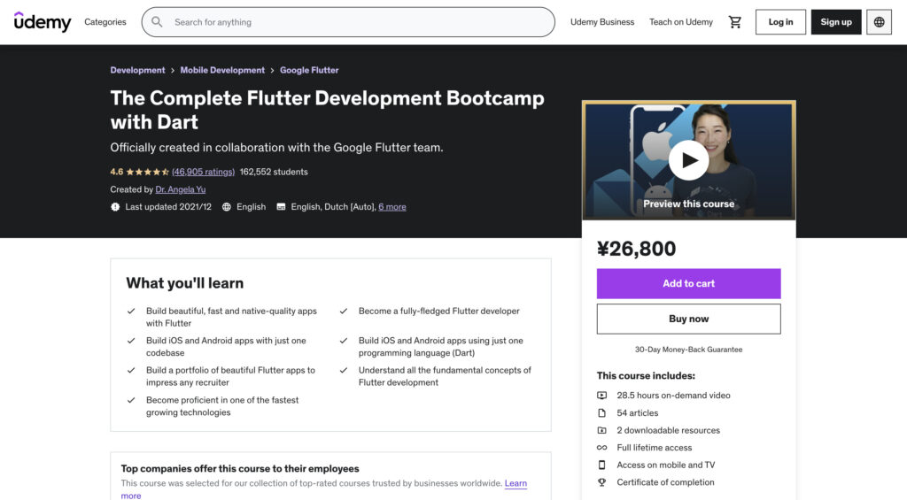This screenshot has width=907, height=500.
Task: Click the lifetime access infinity icon
Action: [602, 448]
